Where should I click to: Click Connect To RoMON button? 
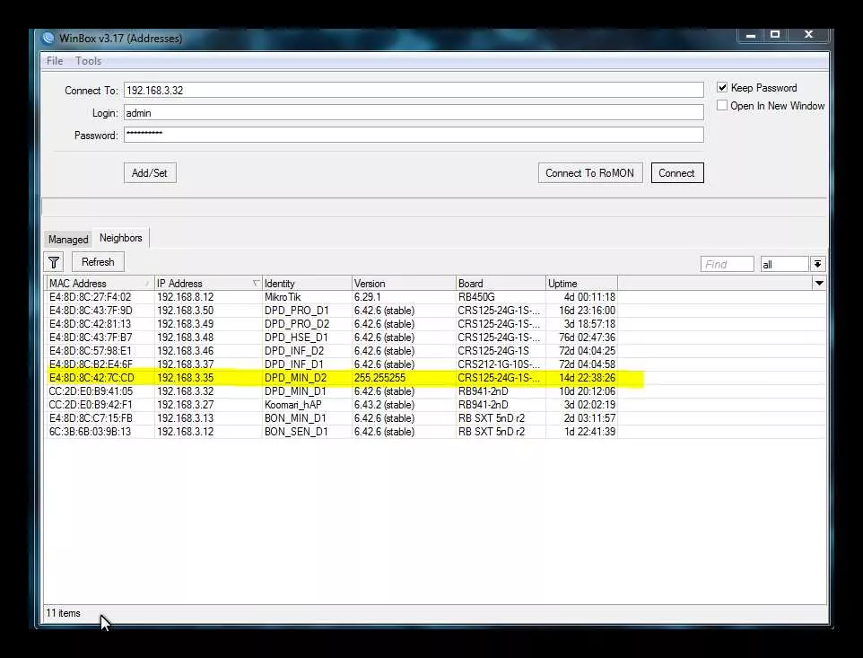pos(589,173)
